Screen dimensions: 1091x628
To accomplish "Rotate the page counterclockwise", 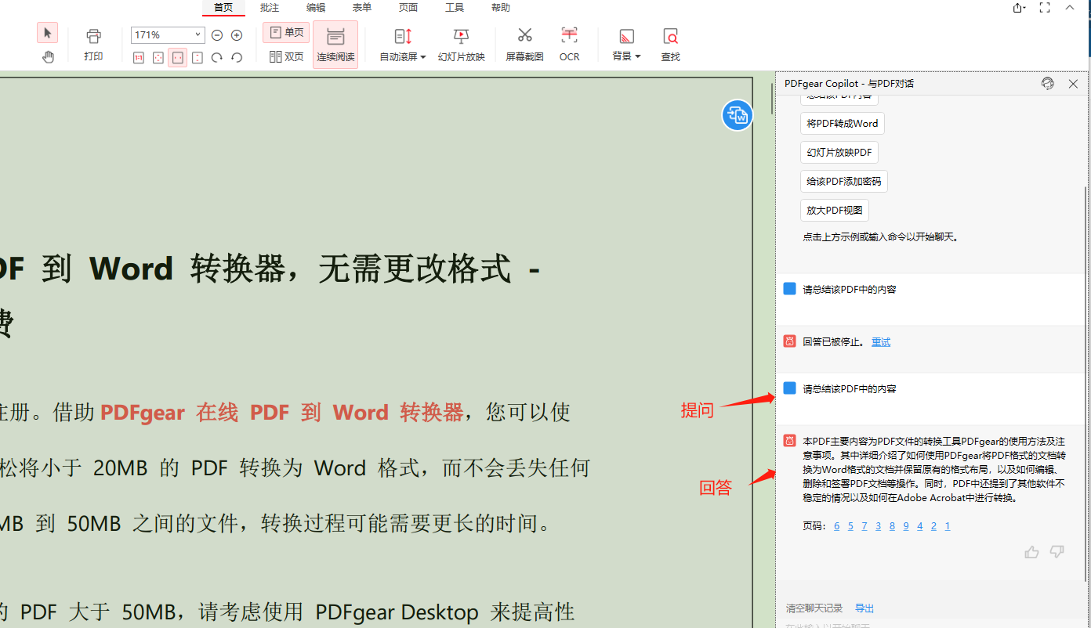I will [237, 57].
